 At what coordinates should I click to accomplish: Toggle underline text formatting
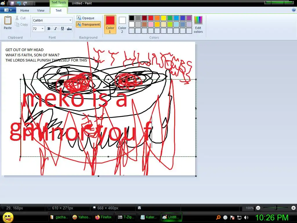click(x=62, y=29)
